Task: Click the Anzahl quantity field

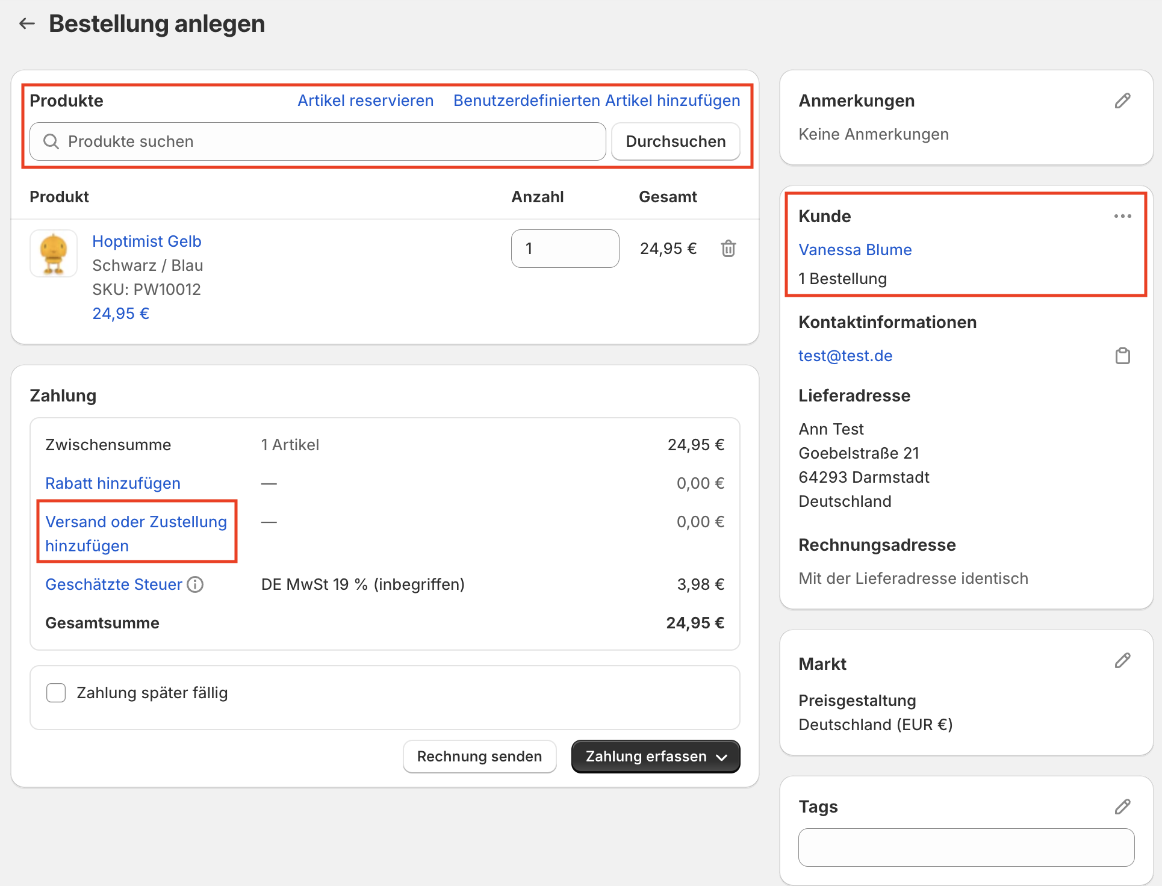Action: (x=565, y=249)
